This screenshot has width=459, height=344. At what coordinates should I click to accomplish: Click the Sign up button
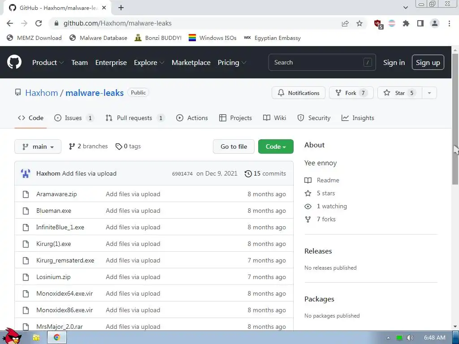click(x=428, y=62)
